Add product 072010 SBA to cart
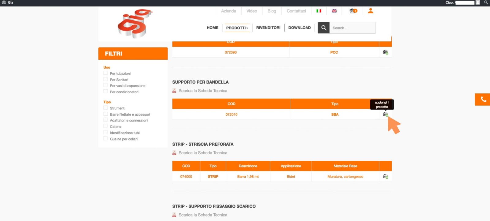This screenshot has height=221, width=490. click(x=386, y=114)
